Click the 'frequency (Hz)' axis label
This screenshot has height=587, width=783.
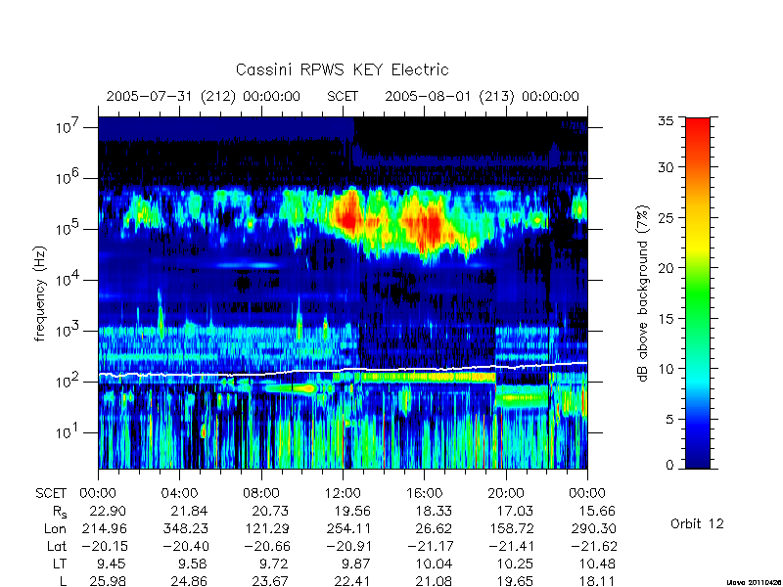(x=40, y=293)
